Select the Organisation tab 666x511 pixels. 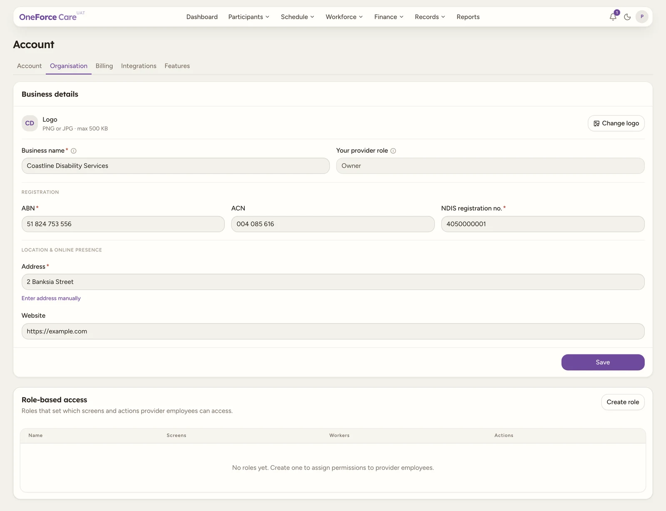(69, 66)
